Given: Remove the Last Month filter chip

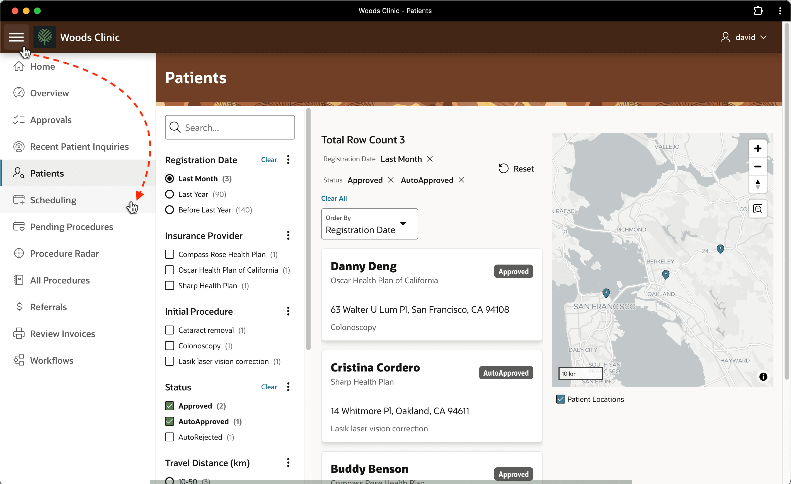Looking at the screenshot, I should (x=430, y=159).
